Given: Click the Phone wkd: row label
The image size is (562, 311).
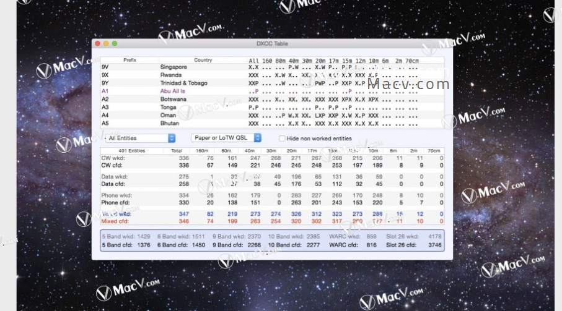Looking at the screenshot, I should click(116, 195).
